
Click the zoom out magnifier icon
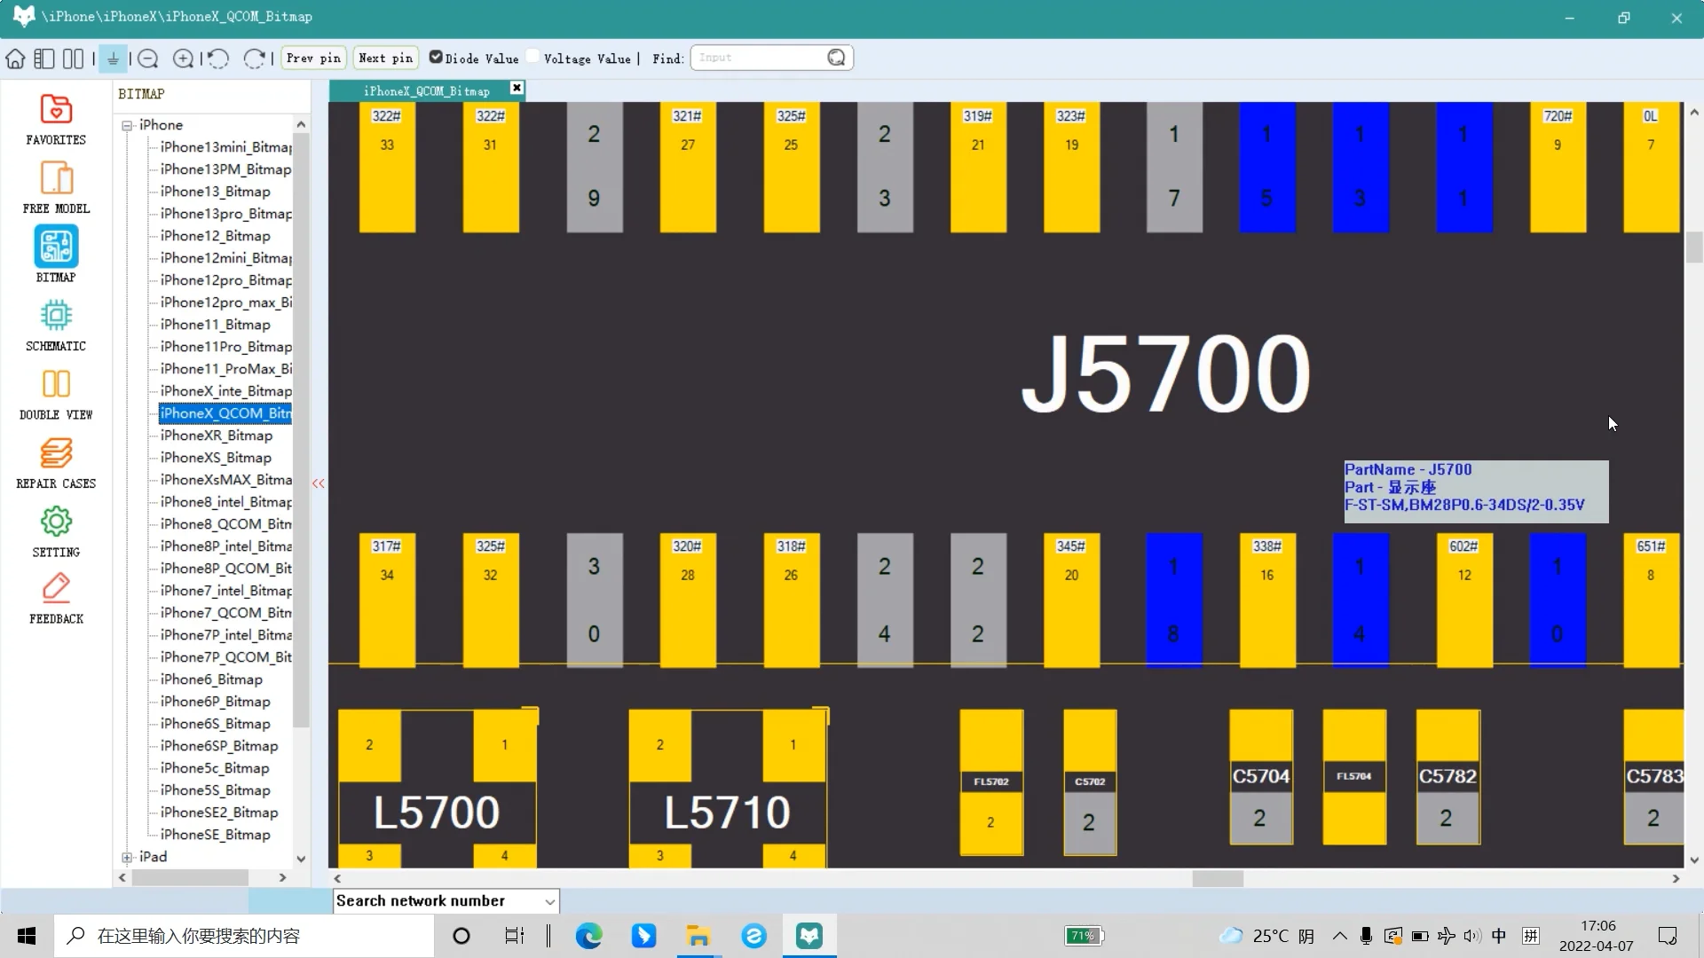(x=148, y=59)
